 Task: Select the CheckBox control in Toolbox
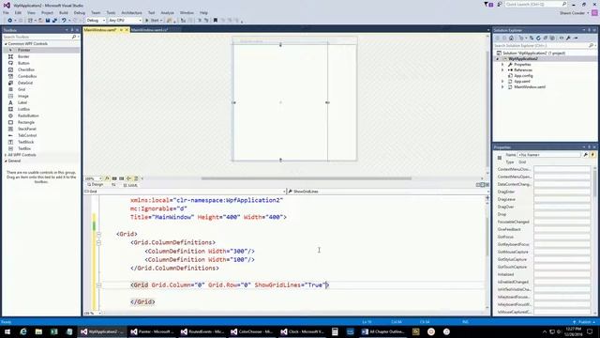26,69
